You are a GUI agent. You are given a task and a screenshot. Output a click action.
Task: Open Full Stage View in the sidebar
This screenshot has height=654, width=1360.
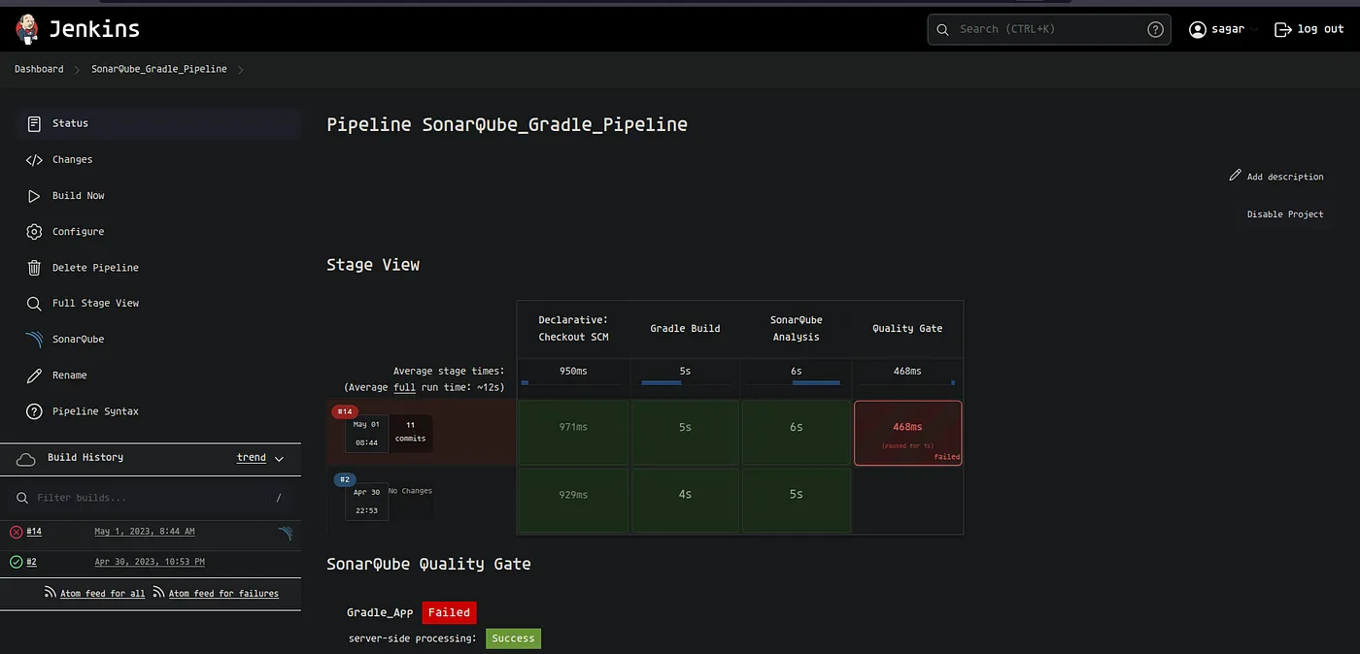[x=158, y=303]
